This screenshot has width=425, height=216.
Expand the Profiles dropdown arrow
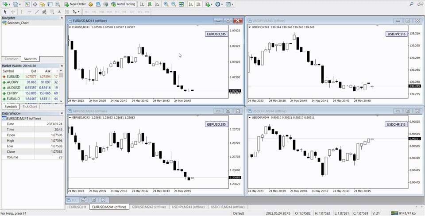pos(20,4)
